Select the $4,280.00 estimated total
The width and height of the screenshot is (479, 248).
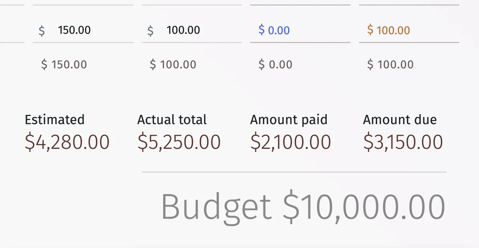[x=67, y=142]
